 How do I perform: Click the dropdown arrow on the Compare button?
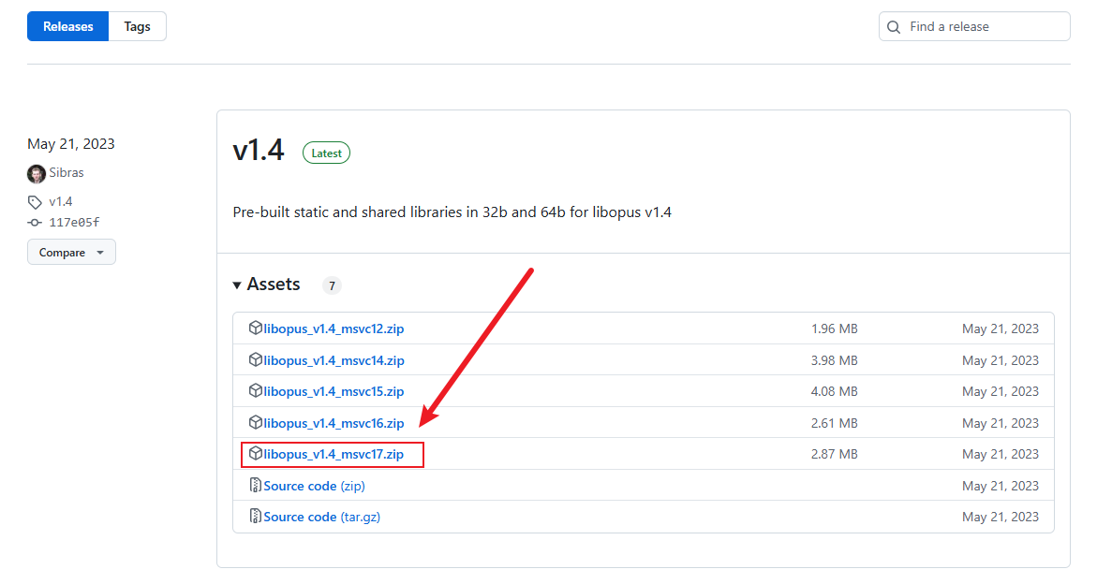(100, 251)
